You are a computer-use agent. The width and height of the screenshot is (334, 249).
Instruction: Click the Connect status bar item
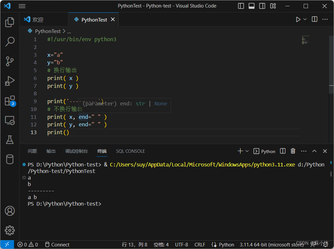(57, 244)
